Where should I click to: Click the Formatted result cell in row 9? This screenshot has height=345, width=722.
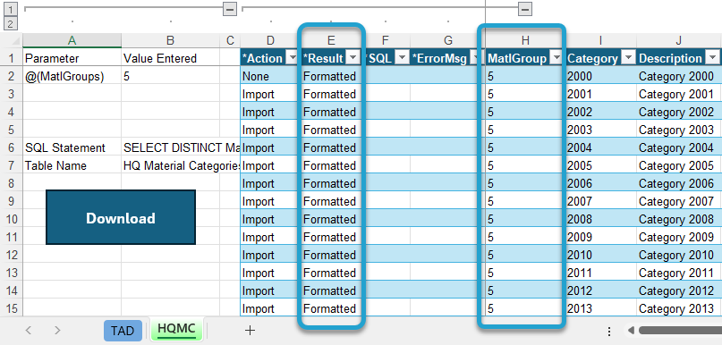pos(331,201)
